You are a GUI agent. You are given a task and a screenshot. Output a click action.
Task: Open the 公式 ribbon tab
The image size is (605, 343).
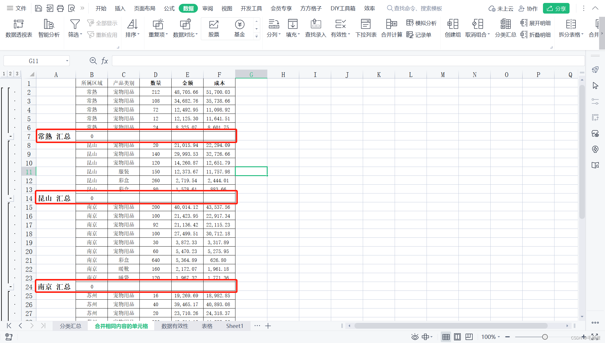[169, 8]
